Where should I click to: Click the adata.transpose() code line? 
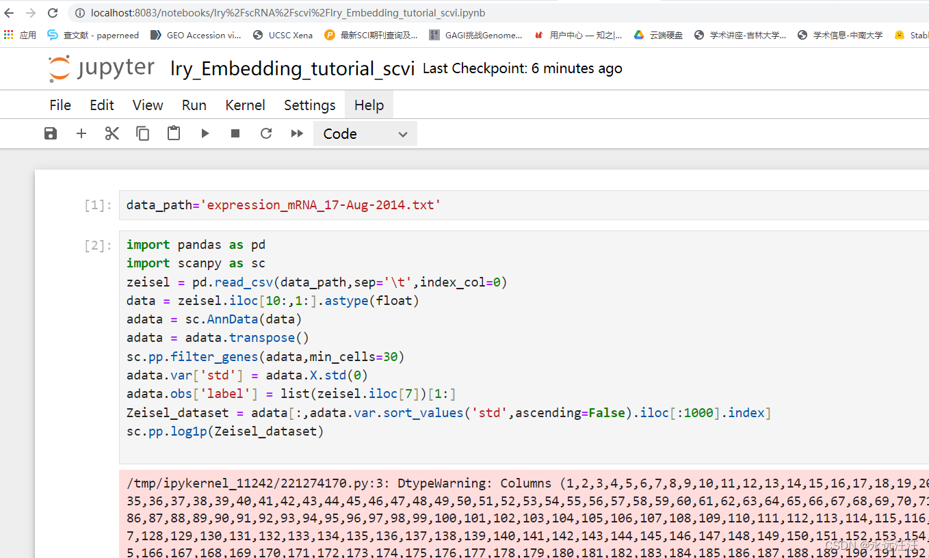click(x=218, y=338)
